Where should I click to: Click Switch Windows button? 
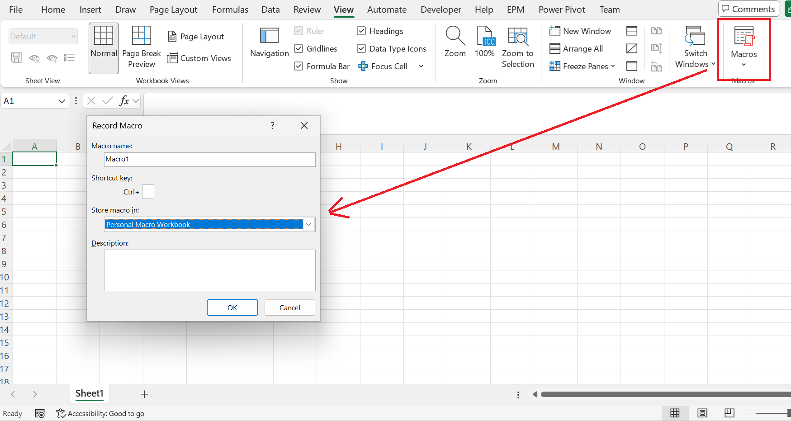pyautogui.click(x=695, y=47)
